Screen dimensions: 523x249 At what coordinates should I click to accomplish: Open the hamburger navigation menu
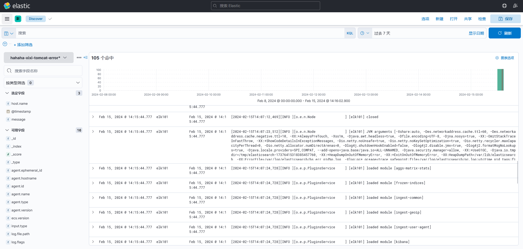pyautogui.click(x=7, y=19)
